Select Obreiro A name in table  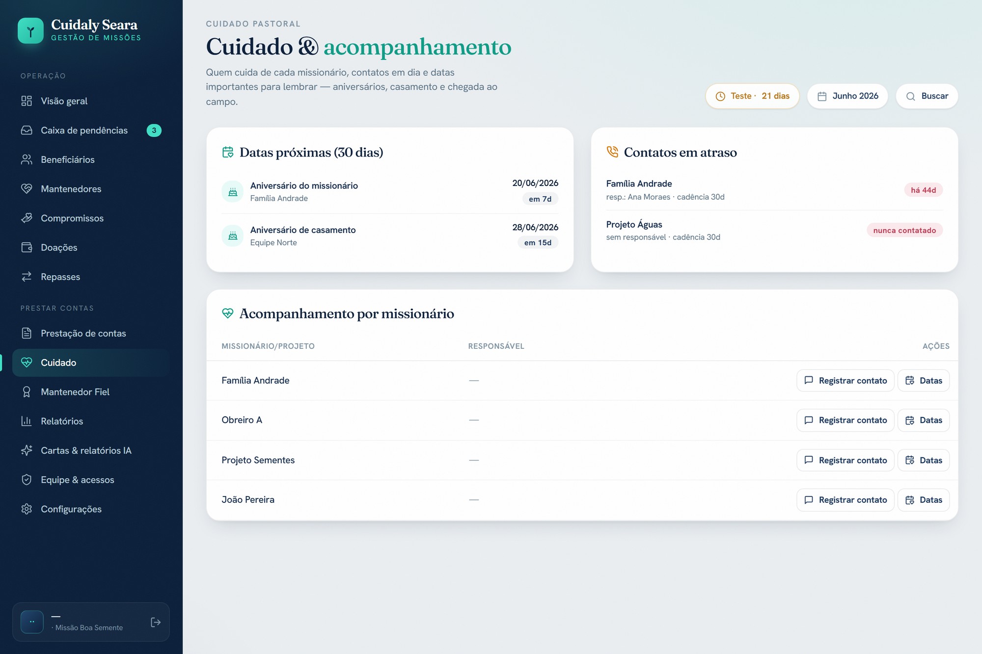tap(242, 420)
